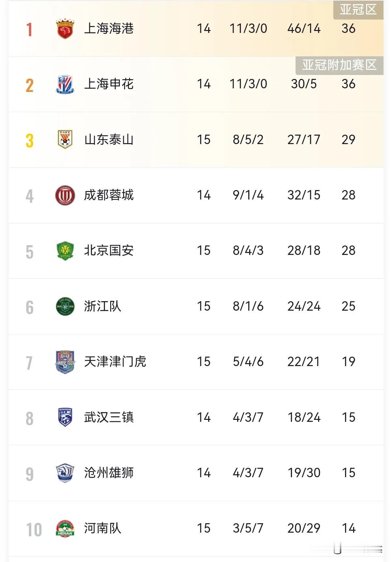
Task: Open the Shandong Taishan (山东泰山) logo
Action: click(65, 140)
